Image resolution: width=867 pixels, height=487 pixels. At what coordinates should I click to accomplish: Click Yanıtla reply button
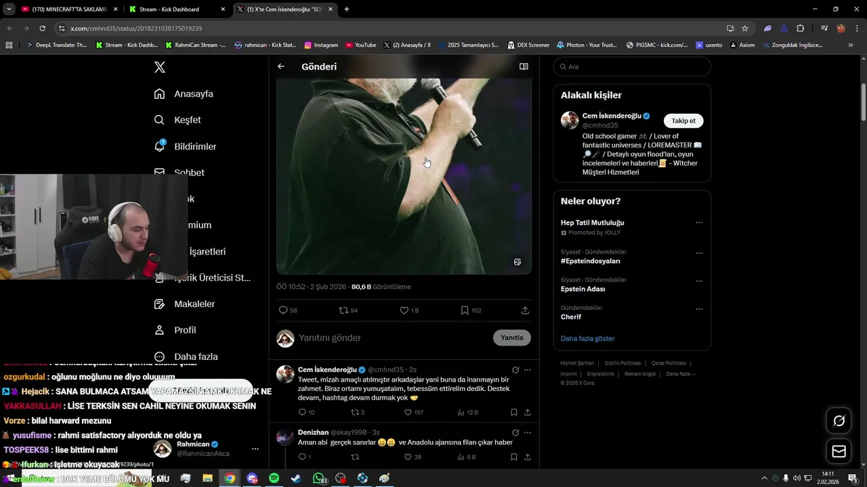pos(512,338)
